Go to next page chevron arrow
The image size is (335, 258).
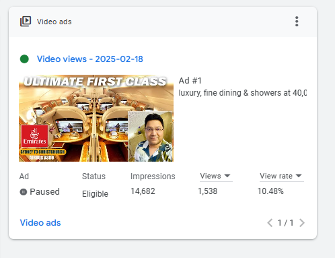pyautogui.click(x=302, y=223)
